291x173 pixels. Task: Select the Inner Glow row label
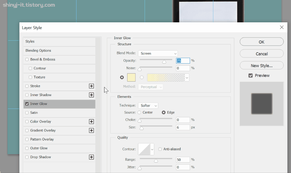[x=39, y=104]
